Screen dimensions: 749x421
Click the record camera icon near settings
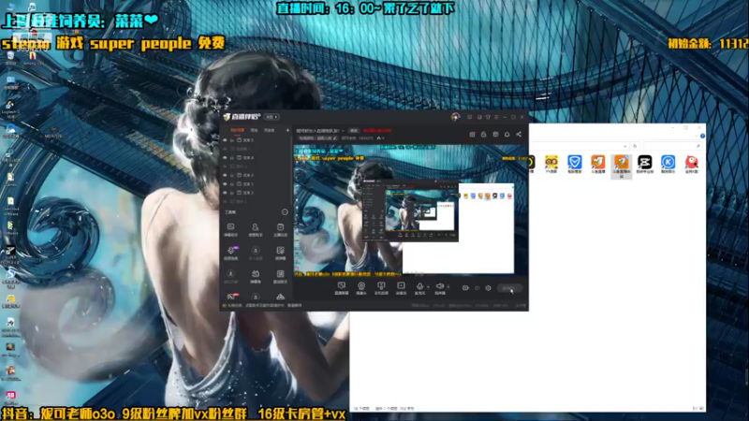pos(465,288)
